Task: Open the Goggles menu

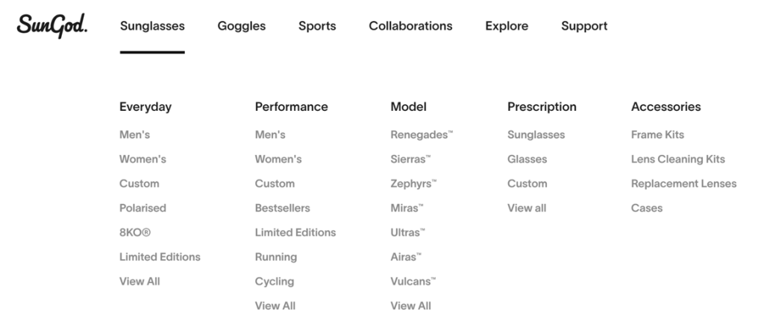Action: (241, 26)
